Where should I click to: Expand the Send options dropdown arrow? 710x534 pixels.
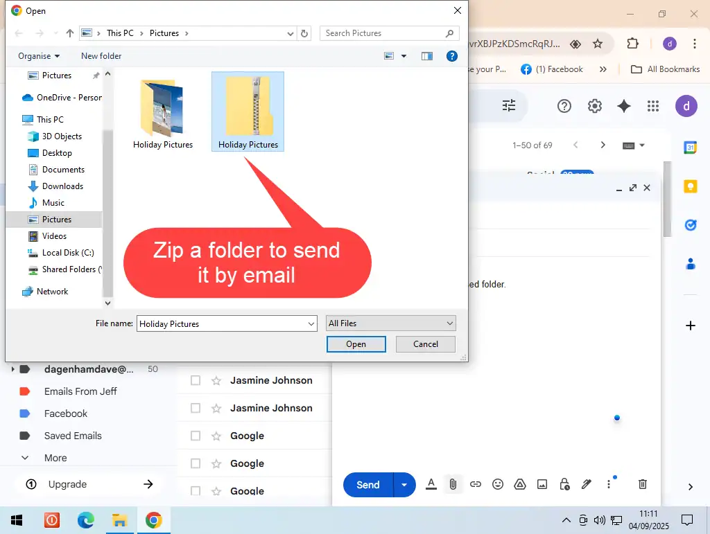pyautogui.click(x=404, y=485)
